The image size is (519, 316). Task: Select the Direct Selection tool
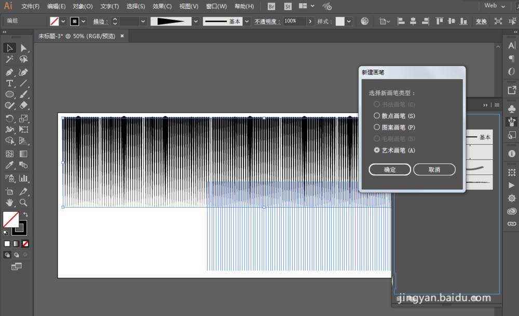click(23, 48)
